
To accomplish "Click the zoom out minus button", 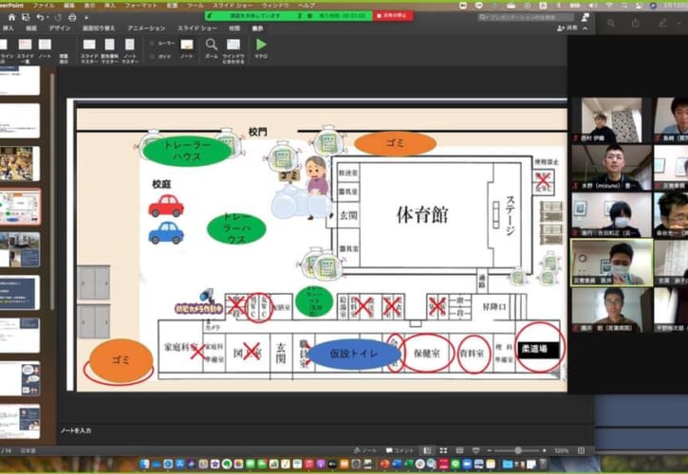I will pyautogui.click(x=490, y=450).
